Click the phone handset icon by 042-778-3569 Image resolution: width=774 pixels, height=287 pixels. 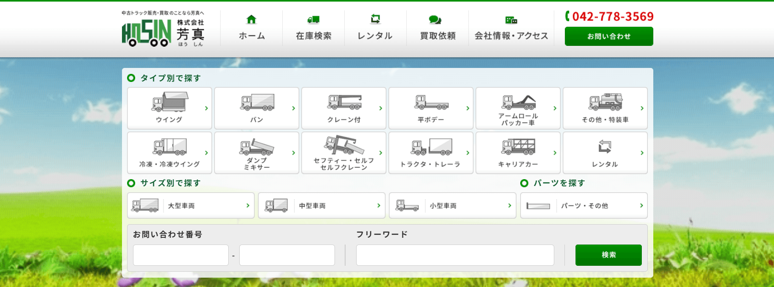click(567, 16)
